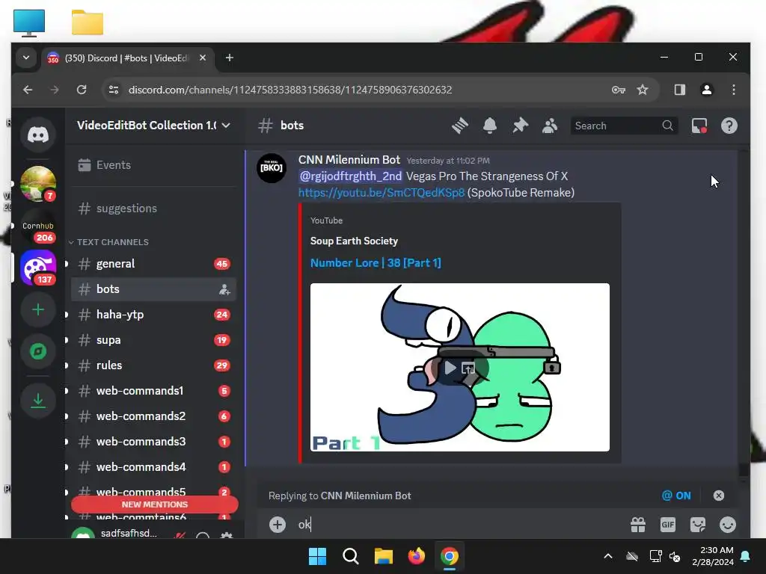This screenshot has width=766, height=574.
Task: Click the message text box containing ok
Action: [459, 525]
